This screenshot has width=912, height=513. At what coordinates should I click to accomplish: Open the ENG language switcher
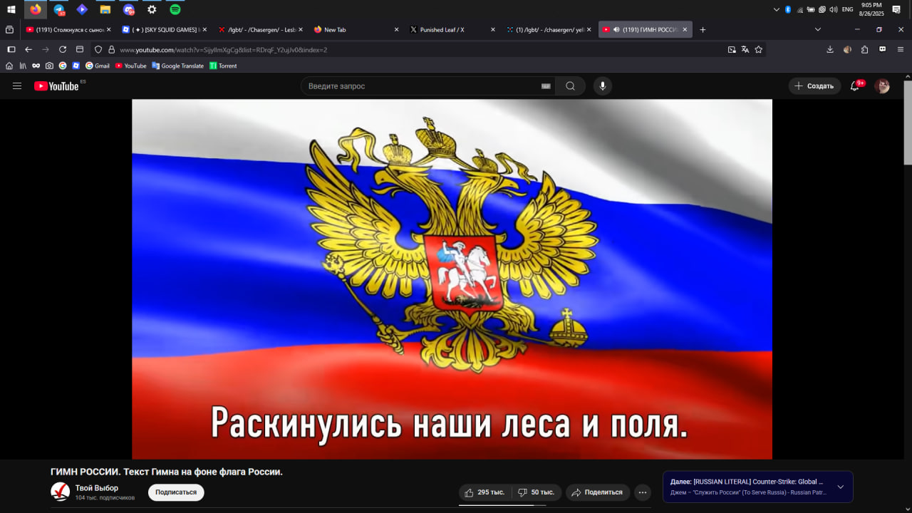pos(847,9)
